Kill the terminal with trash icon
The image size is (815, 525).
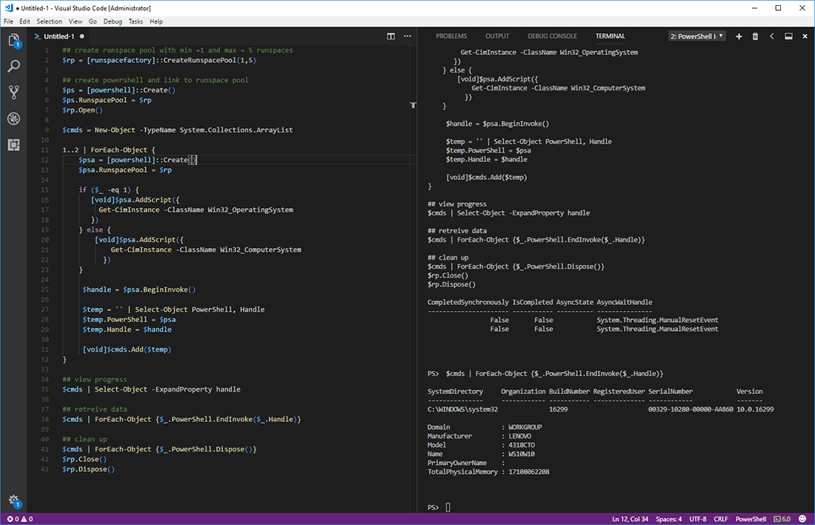[756, 36]
